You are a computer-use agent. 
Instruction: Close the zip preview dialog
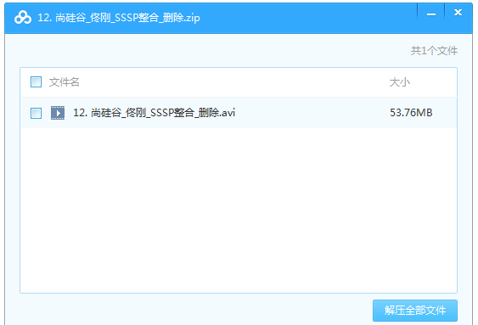coord(458,13)
